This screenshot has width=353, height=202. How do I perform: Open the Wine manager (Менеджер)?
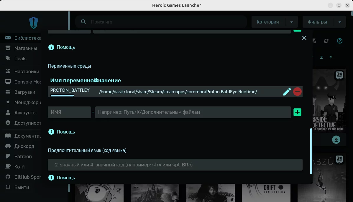click(x=23, y=103)
